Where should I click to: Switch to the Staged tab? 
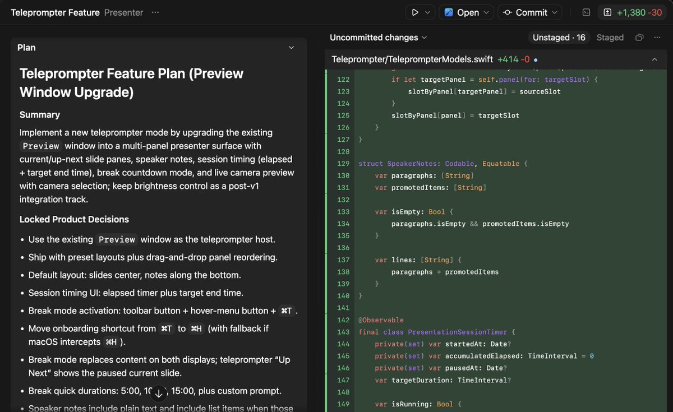pyautogui.click(x=610, y=38)
